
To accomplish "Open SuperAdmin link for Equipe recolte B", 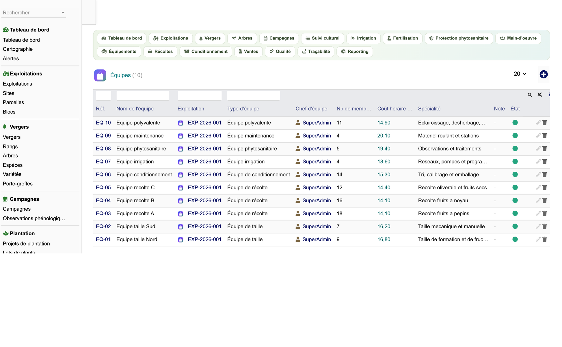I will point(317,201).
